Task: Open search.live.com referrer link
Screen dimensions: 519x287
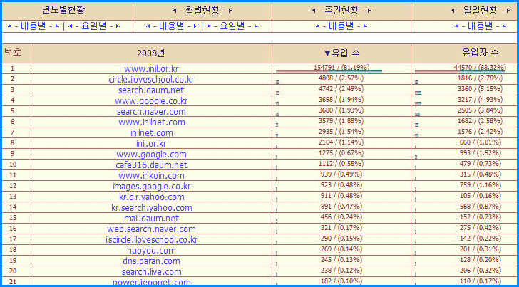Action: coord(152,271)
